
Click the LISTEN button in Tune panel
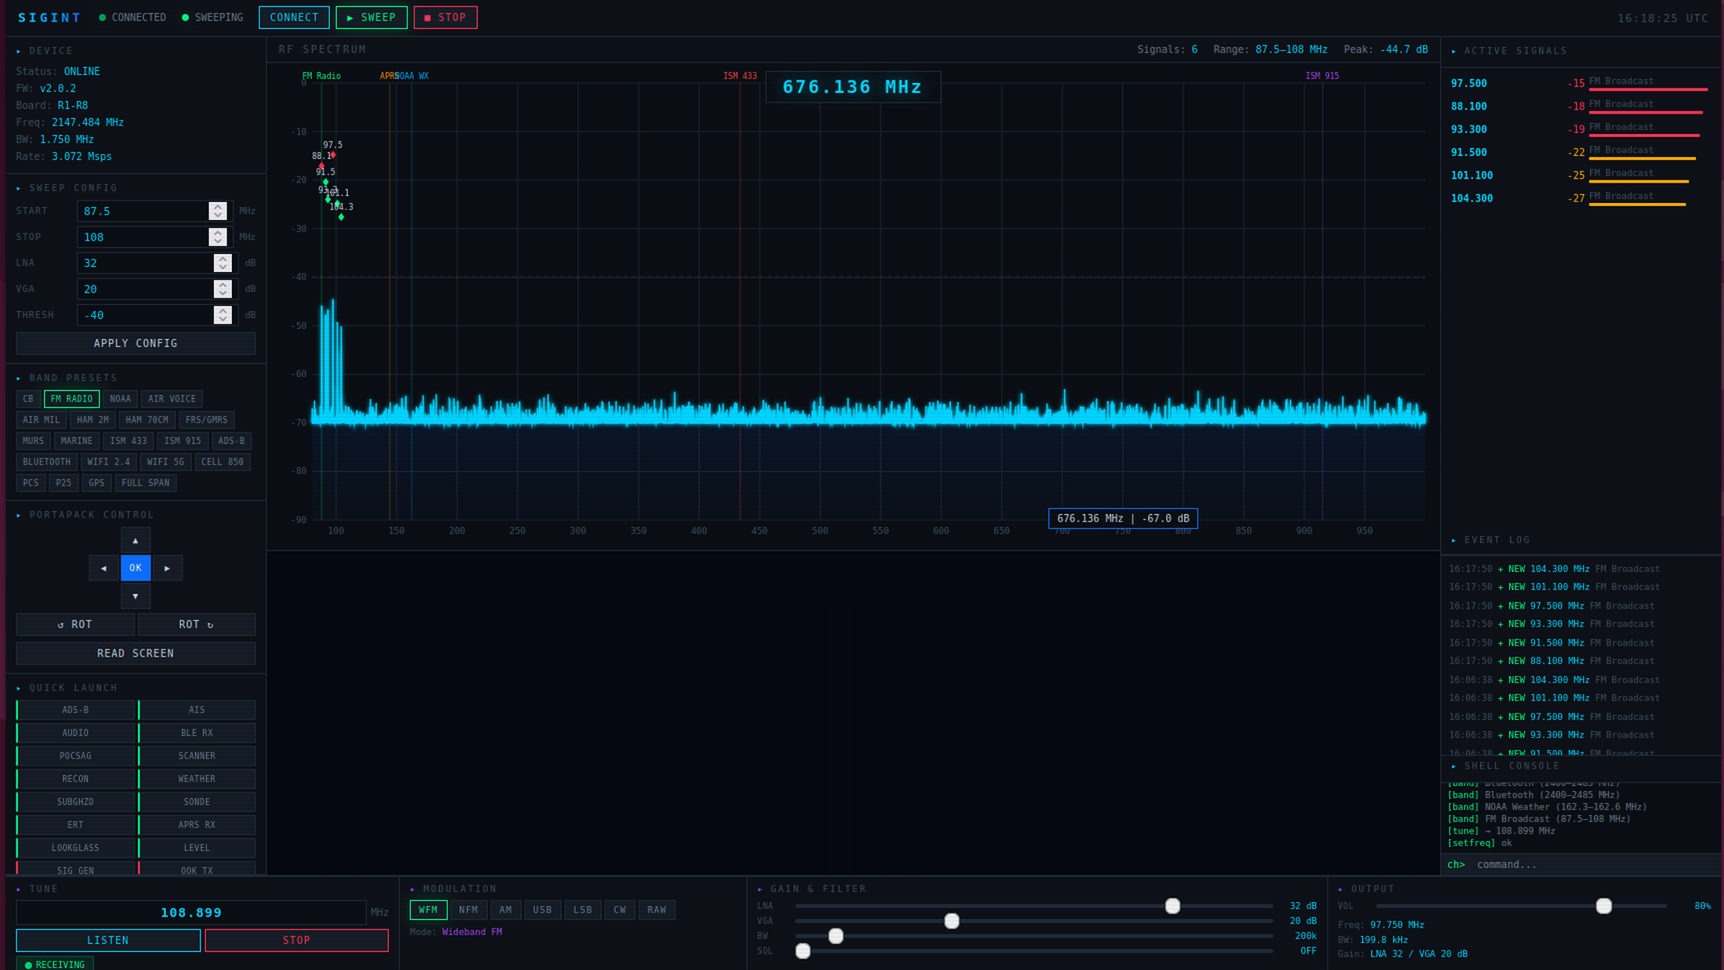[x=108, y=940]
